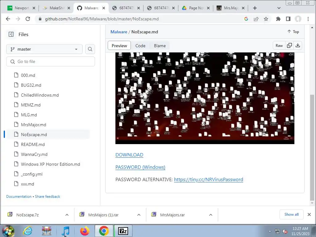Image resolution: width=316 pixels, height=237 pixels.
Task: Open the Documentation link
Action: click(x=19, y=197)
